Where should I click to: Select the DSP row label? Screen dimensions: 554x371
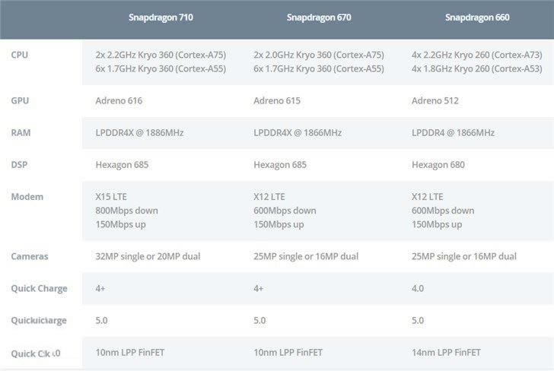click(19, 164)
